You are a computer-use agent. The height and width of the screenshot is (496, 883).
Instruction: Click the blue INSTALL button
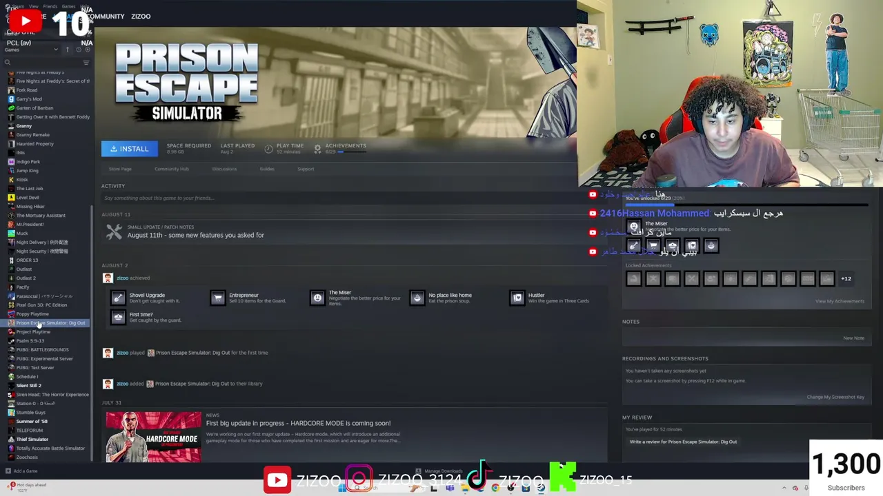(129, 149)
